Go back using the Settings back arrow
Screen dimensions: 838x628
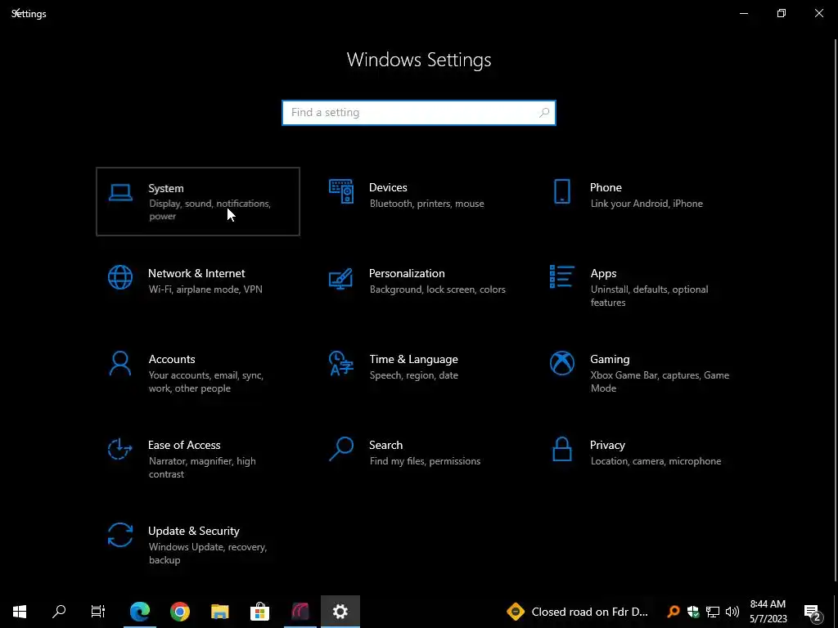click(x=17, y=13)
